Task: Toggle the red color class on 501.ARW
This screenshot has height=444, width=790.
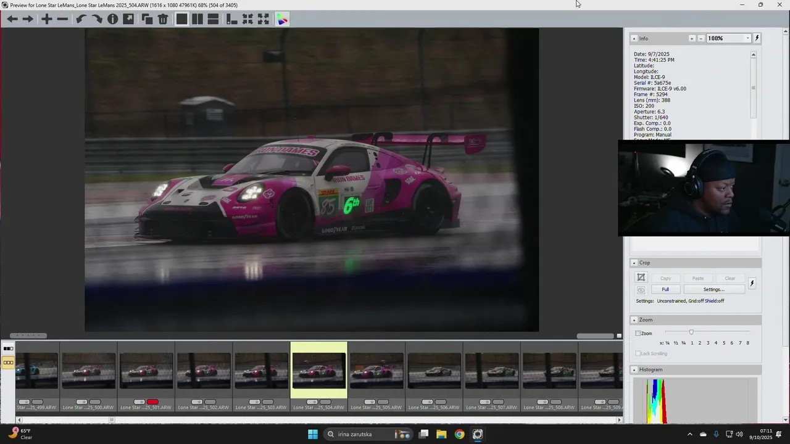Action: (x=152, y=402)
